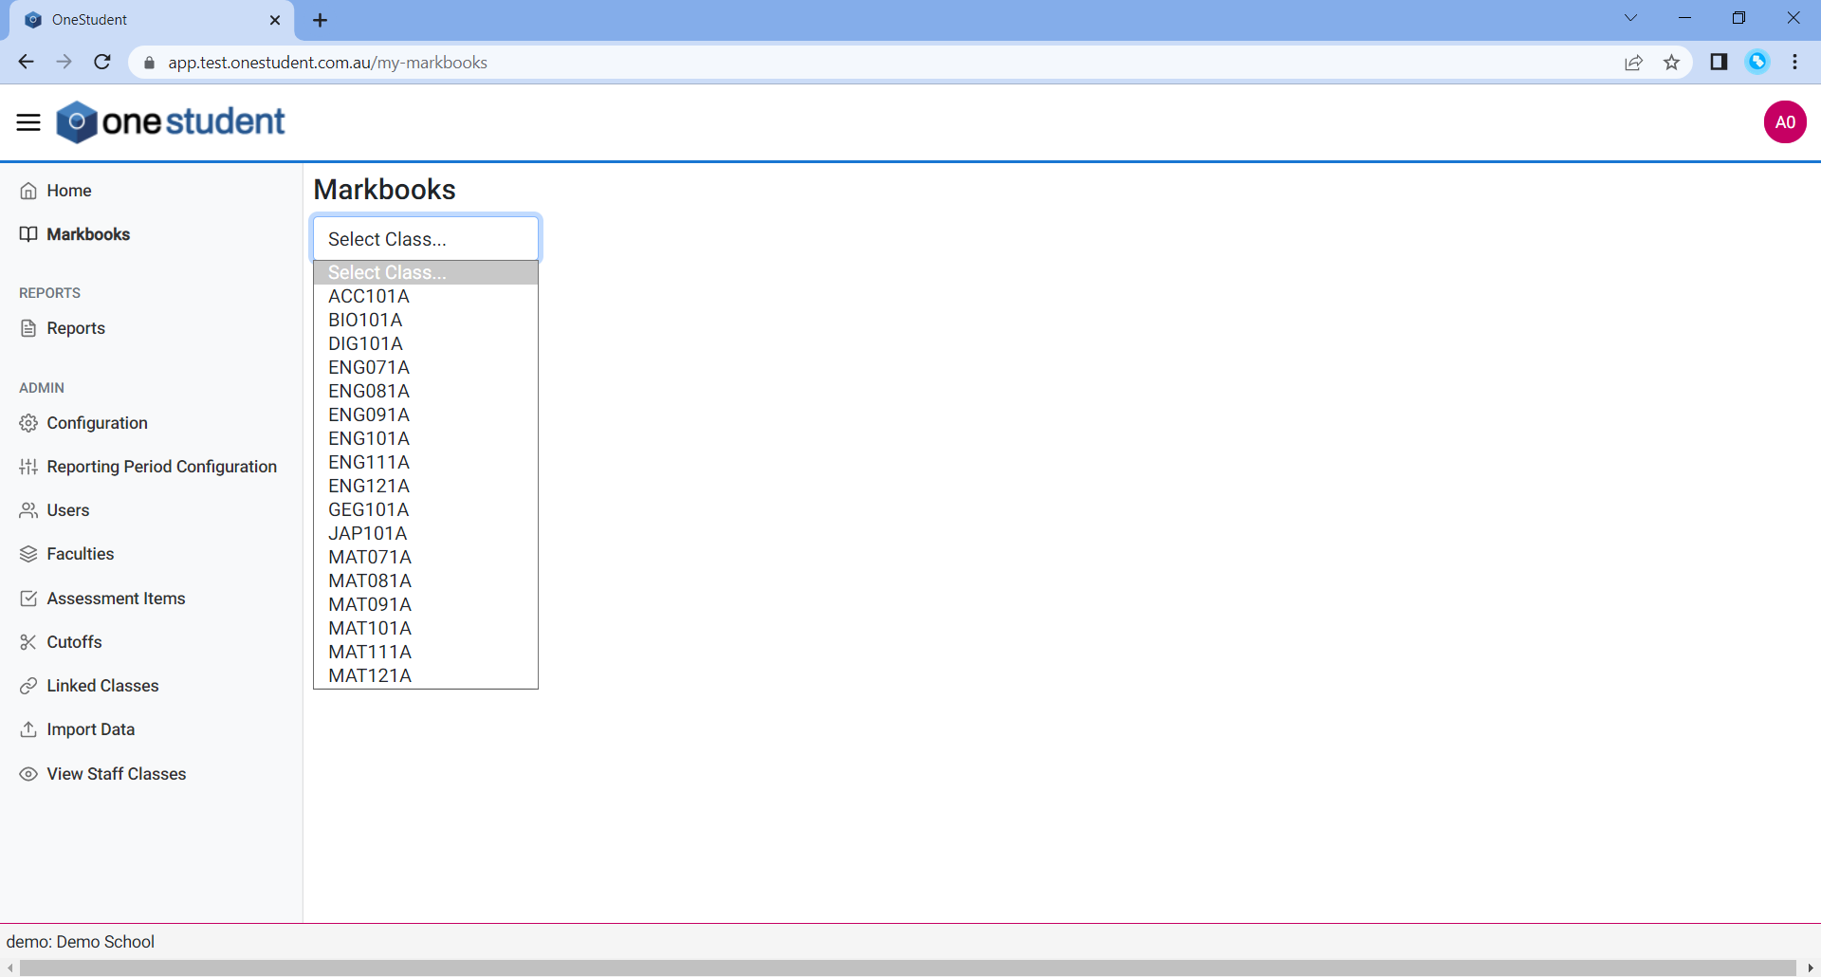Screen dimensions: 1821x977
Task: Open the Select Class dropdown
Action: pos(425,238)
